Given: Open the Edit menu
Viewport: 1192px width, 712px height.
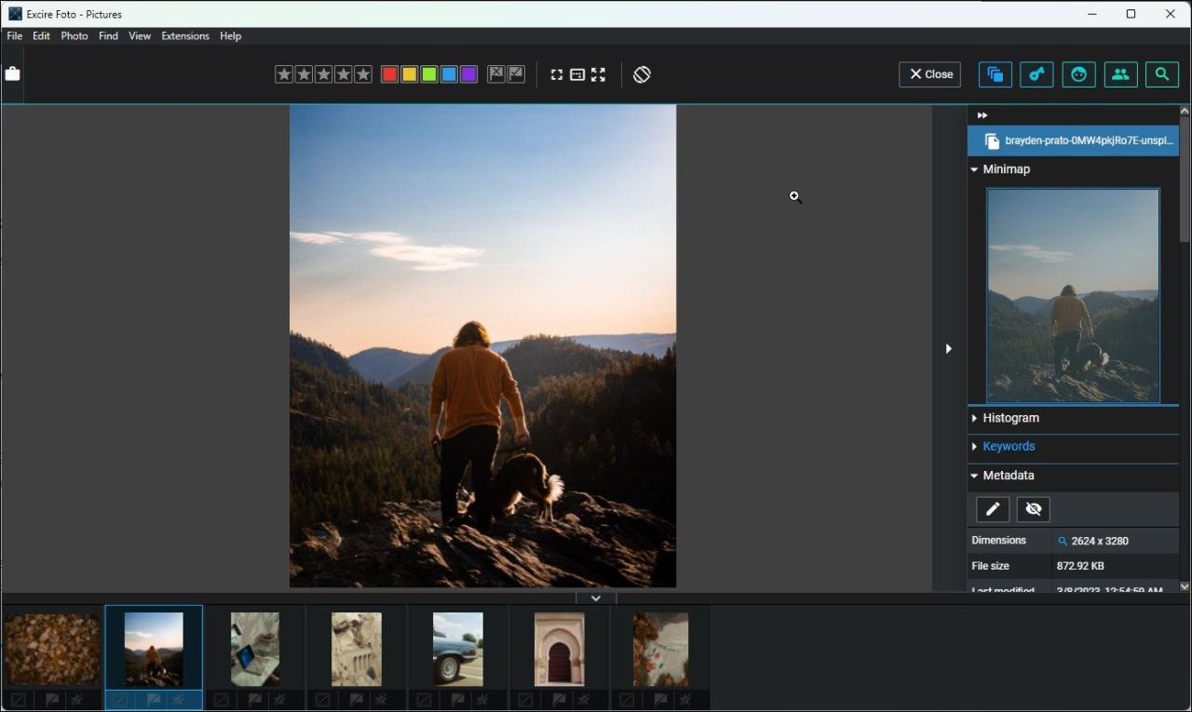Looking at the screenshot, I should [x=41, y=36].
